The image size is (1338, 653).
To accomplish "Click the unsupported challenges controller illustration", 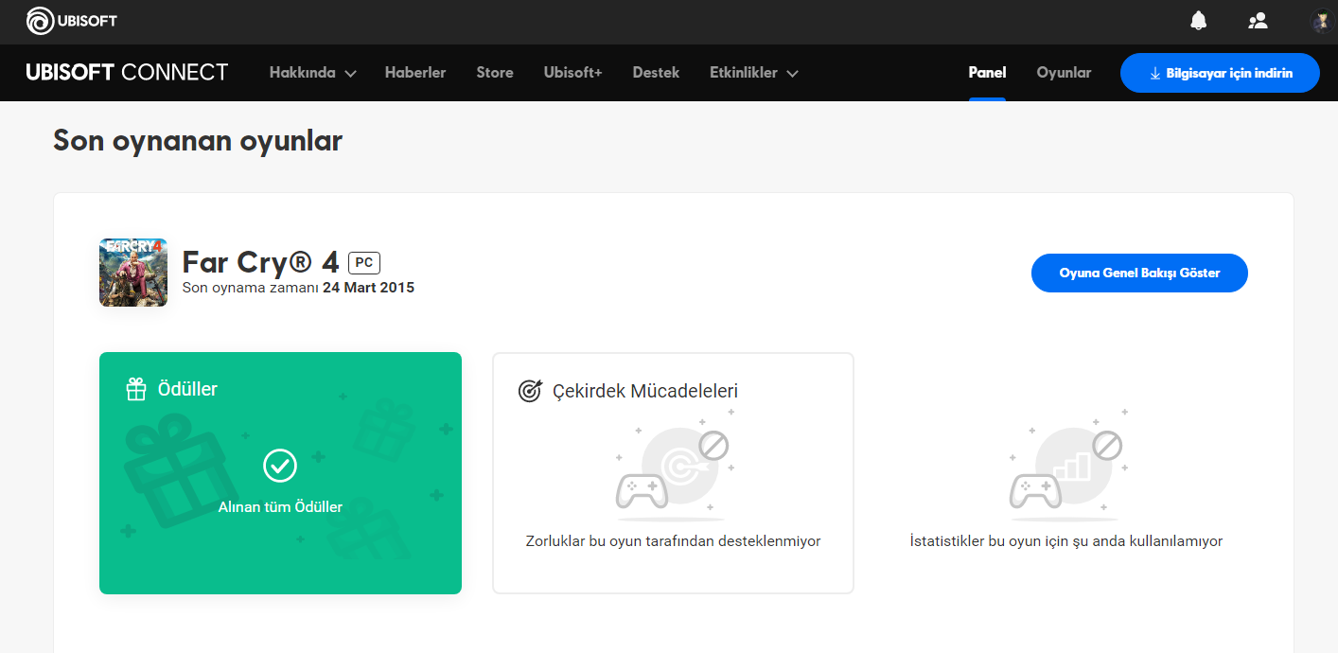I will (674, 466).
